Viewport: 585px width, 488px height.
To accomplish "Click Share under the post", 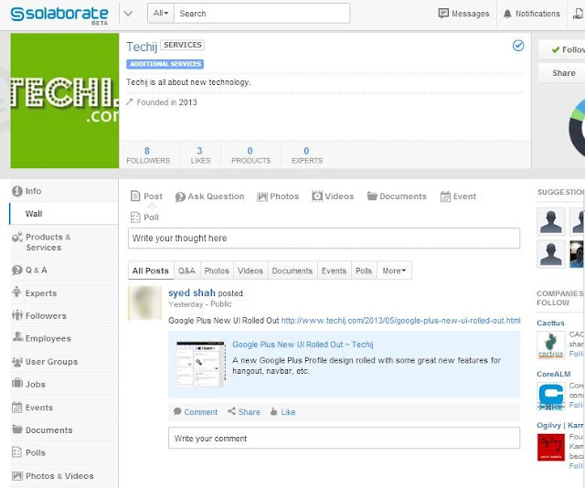I will pos(244,412).
